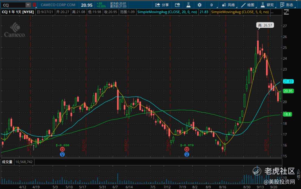Click the 18.8 green price tag
301x189 pixels.
click(x=287, y=114)
